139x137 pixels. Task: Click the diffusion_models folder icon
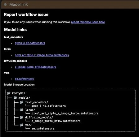(x=22, y=117)
